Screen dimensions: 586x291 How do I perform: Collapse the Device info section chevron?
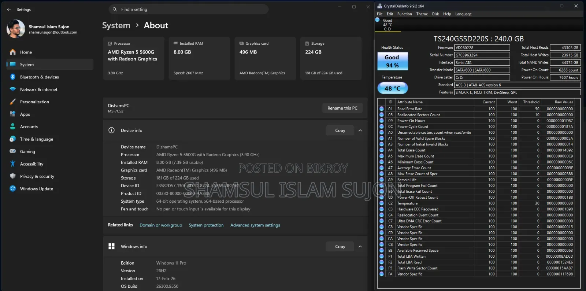pyautogui.click(x=360, y=130)
